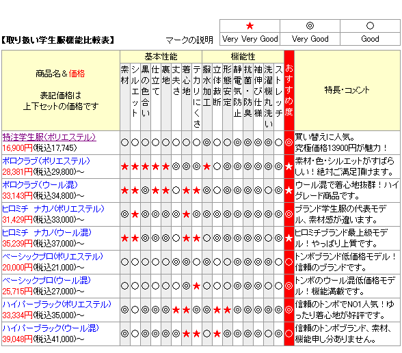This screenshot has height=353, width=402.
Task: Open the ヒロミチ ナカノ(ウール混) link
Action: (47, 233)
